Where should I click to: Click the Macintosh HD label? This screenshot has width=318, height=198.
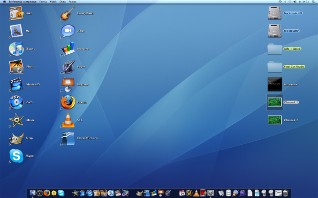293,13
